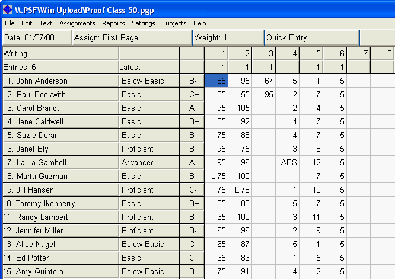
Task: Click the Proficient level for Janet Ely
Action: pos(149,149)
